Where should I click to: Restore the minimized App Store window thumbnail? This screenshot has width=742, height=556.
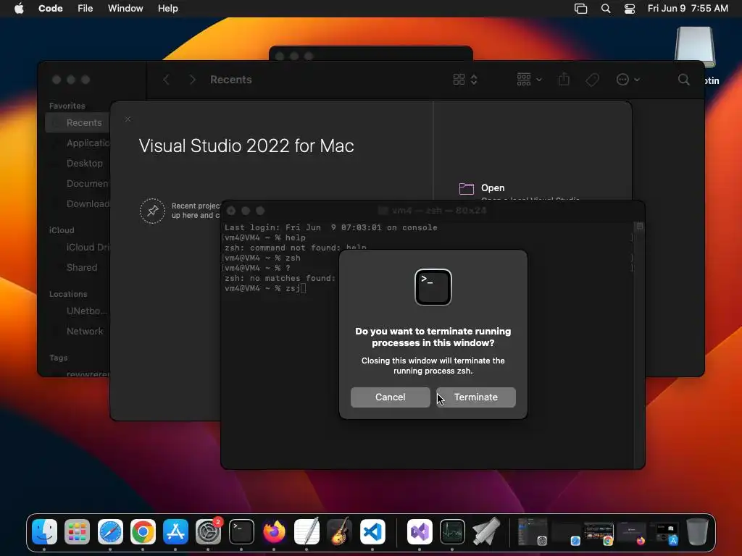click(x=664, y=534)
